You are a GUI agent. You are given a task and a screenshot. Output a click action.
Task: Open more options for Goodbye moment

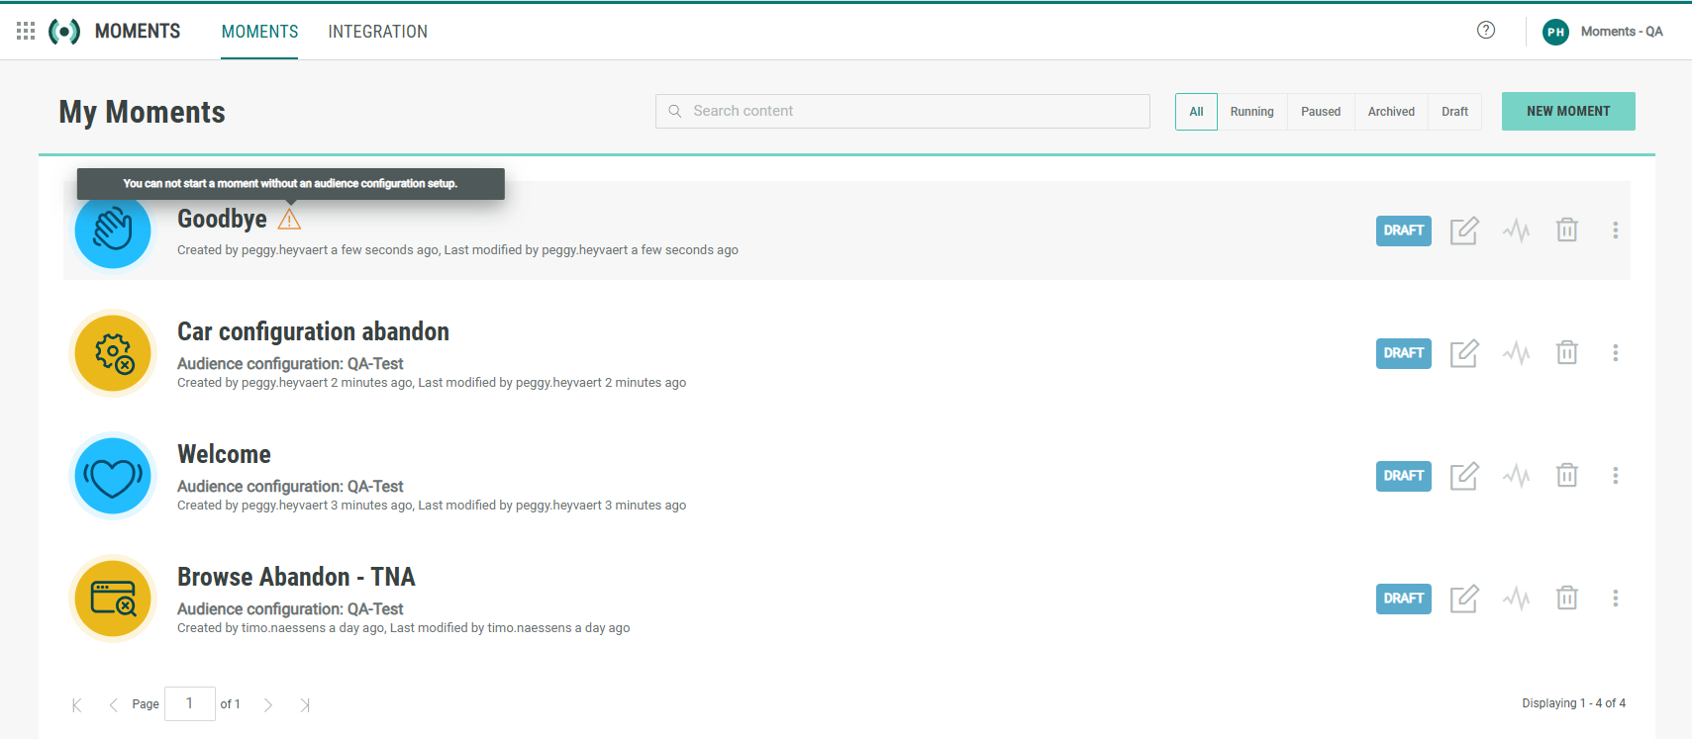coord(1615,231)
